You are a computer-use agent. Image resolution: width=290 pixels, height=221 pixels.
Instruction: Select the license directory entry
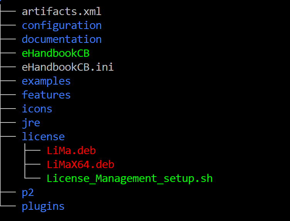click(x=43, y=137)
